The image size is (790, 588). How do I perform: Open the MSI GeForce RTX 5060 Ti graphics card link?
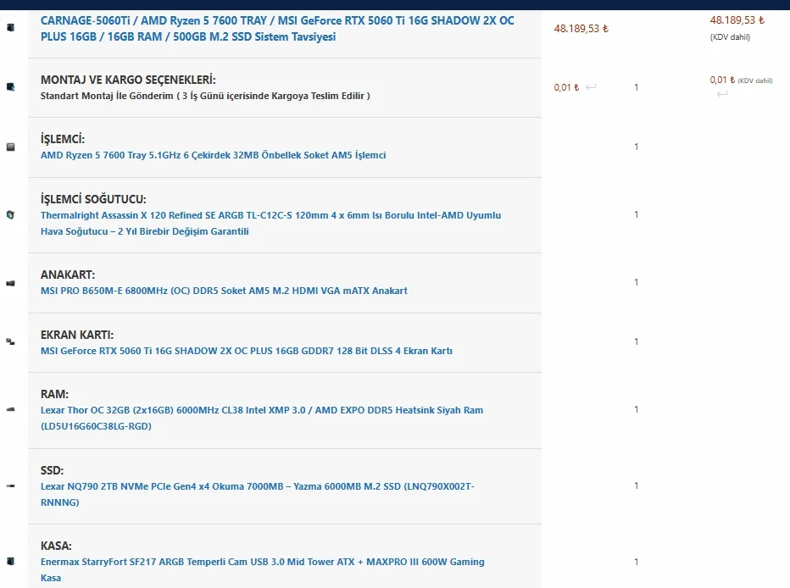pyautogui.click(x=247, y=351)
